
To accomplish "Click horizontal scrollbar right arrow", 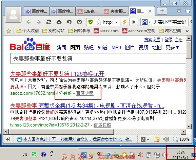I will tap(183, 132).
